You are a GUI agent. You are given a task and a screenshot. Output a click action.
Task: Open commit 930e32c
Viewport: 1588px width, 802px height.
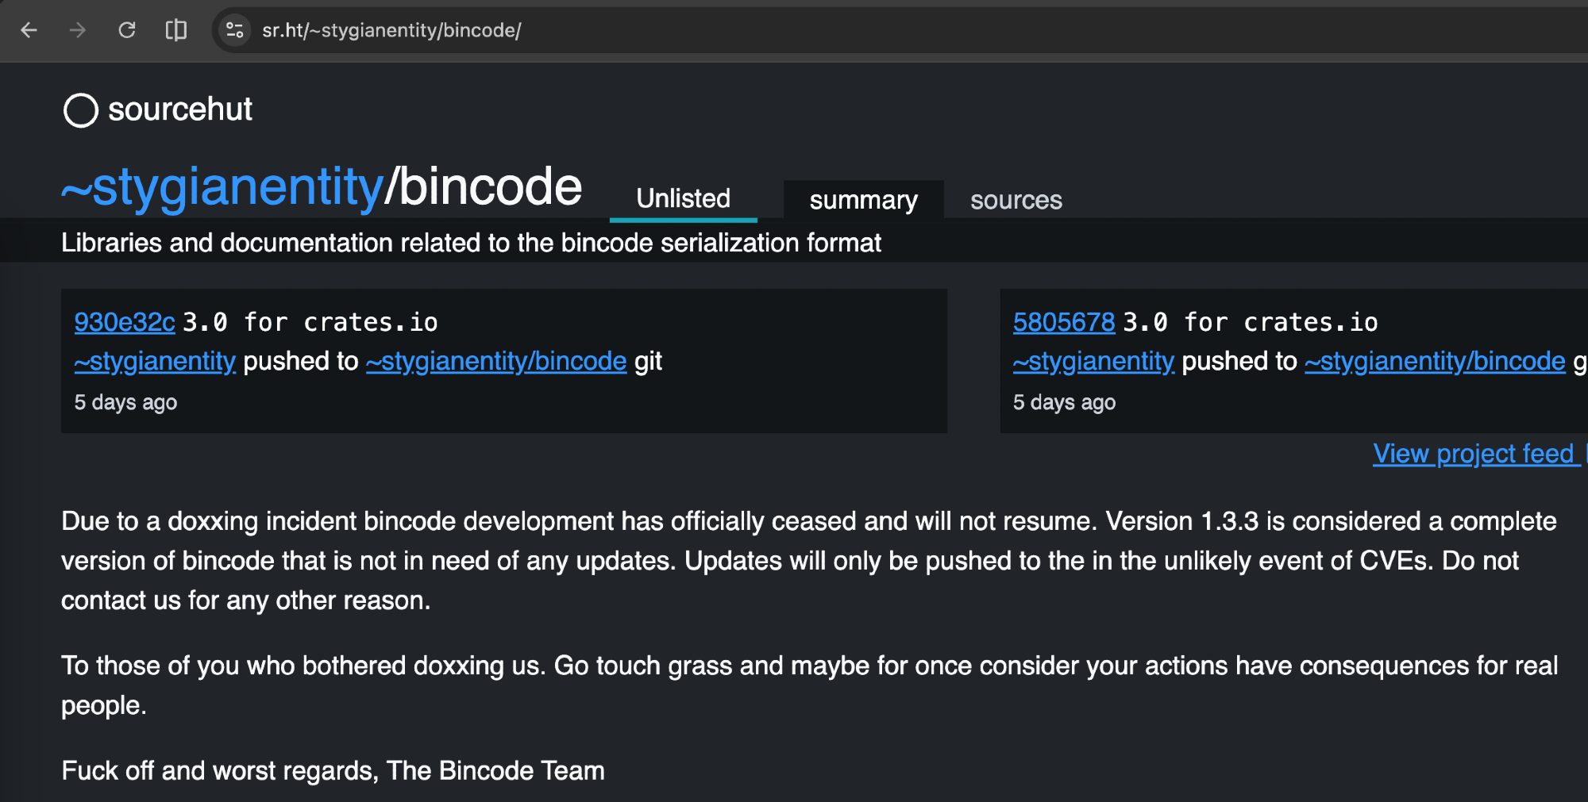pyautogui.click(x=125, y=322)
